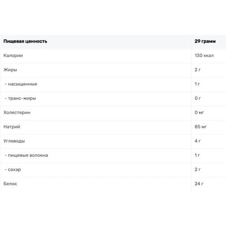226x226 pixels.
Task: Click the '- транс-жиры' sub-row label
Action: (x=20, y=98)
